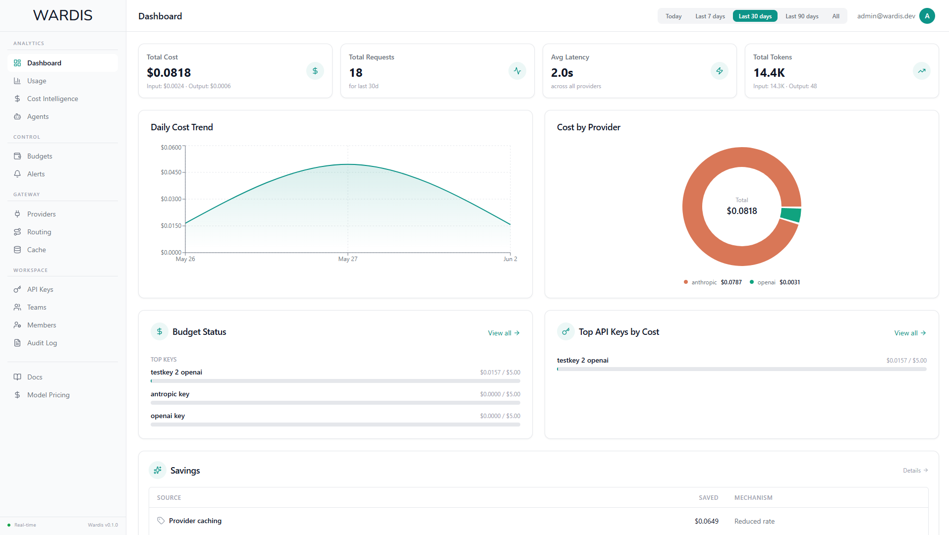
Task: Navigate to Providers page
Action: (63, 214)
